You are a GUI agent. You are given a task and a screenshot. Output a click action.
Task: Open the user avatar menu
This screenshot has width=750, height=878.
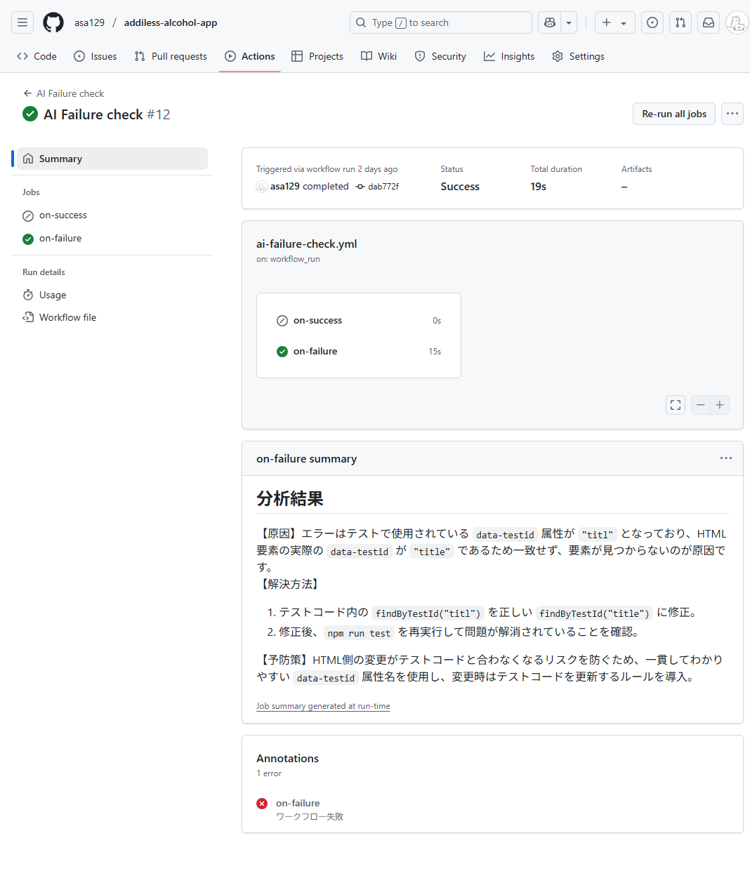(x=737, y=22)
